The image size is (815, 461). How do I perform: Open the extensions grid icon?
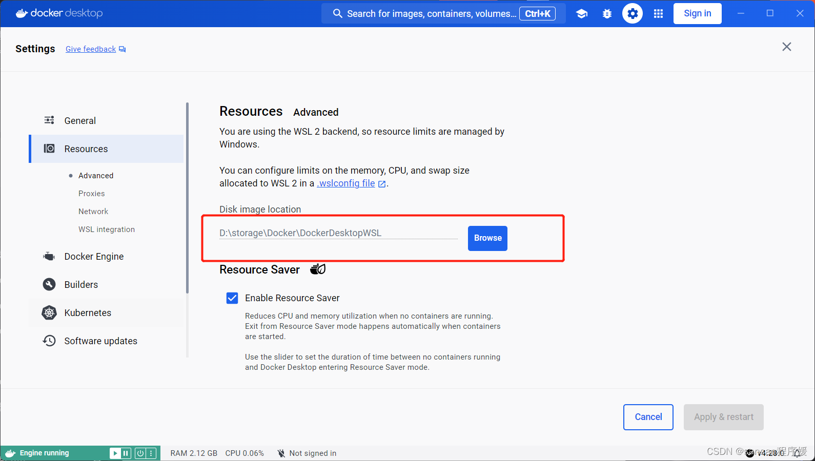pos(658,14)
